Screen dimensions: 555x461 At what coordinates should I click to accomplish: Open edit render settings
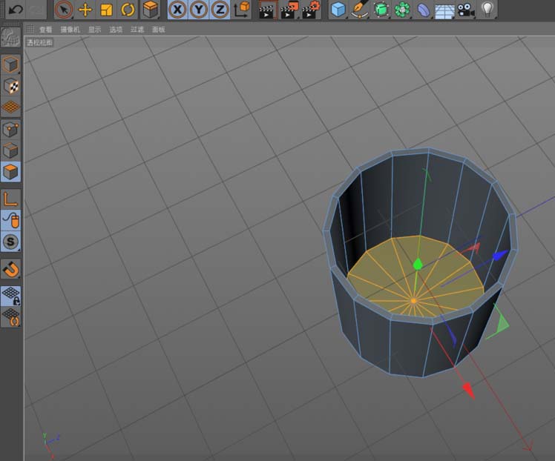pyautogui.click(x=311, y=10)
